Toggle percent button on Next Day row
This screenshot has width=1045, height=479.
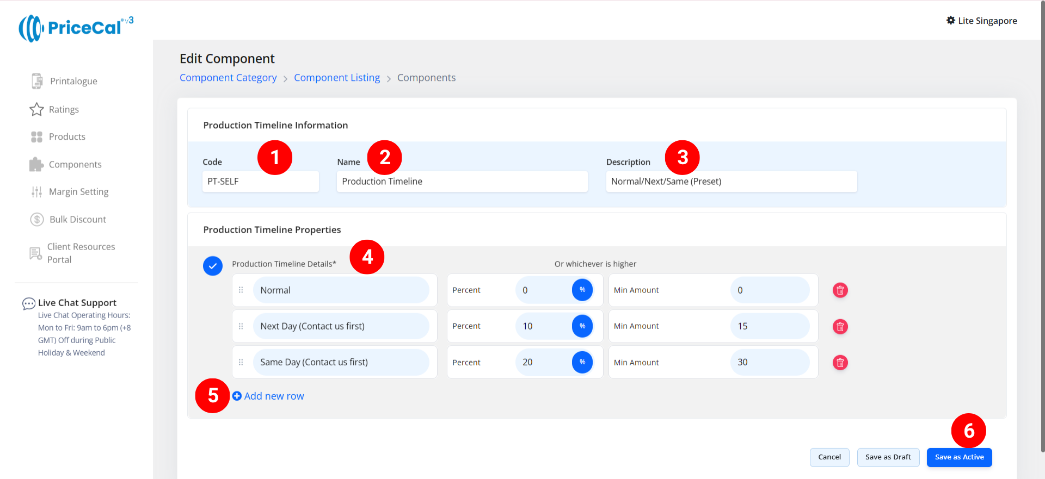tap(582, 326)
